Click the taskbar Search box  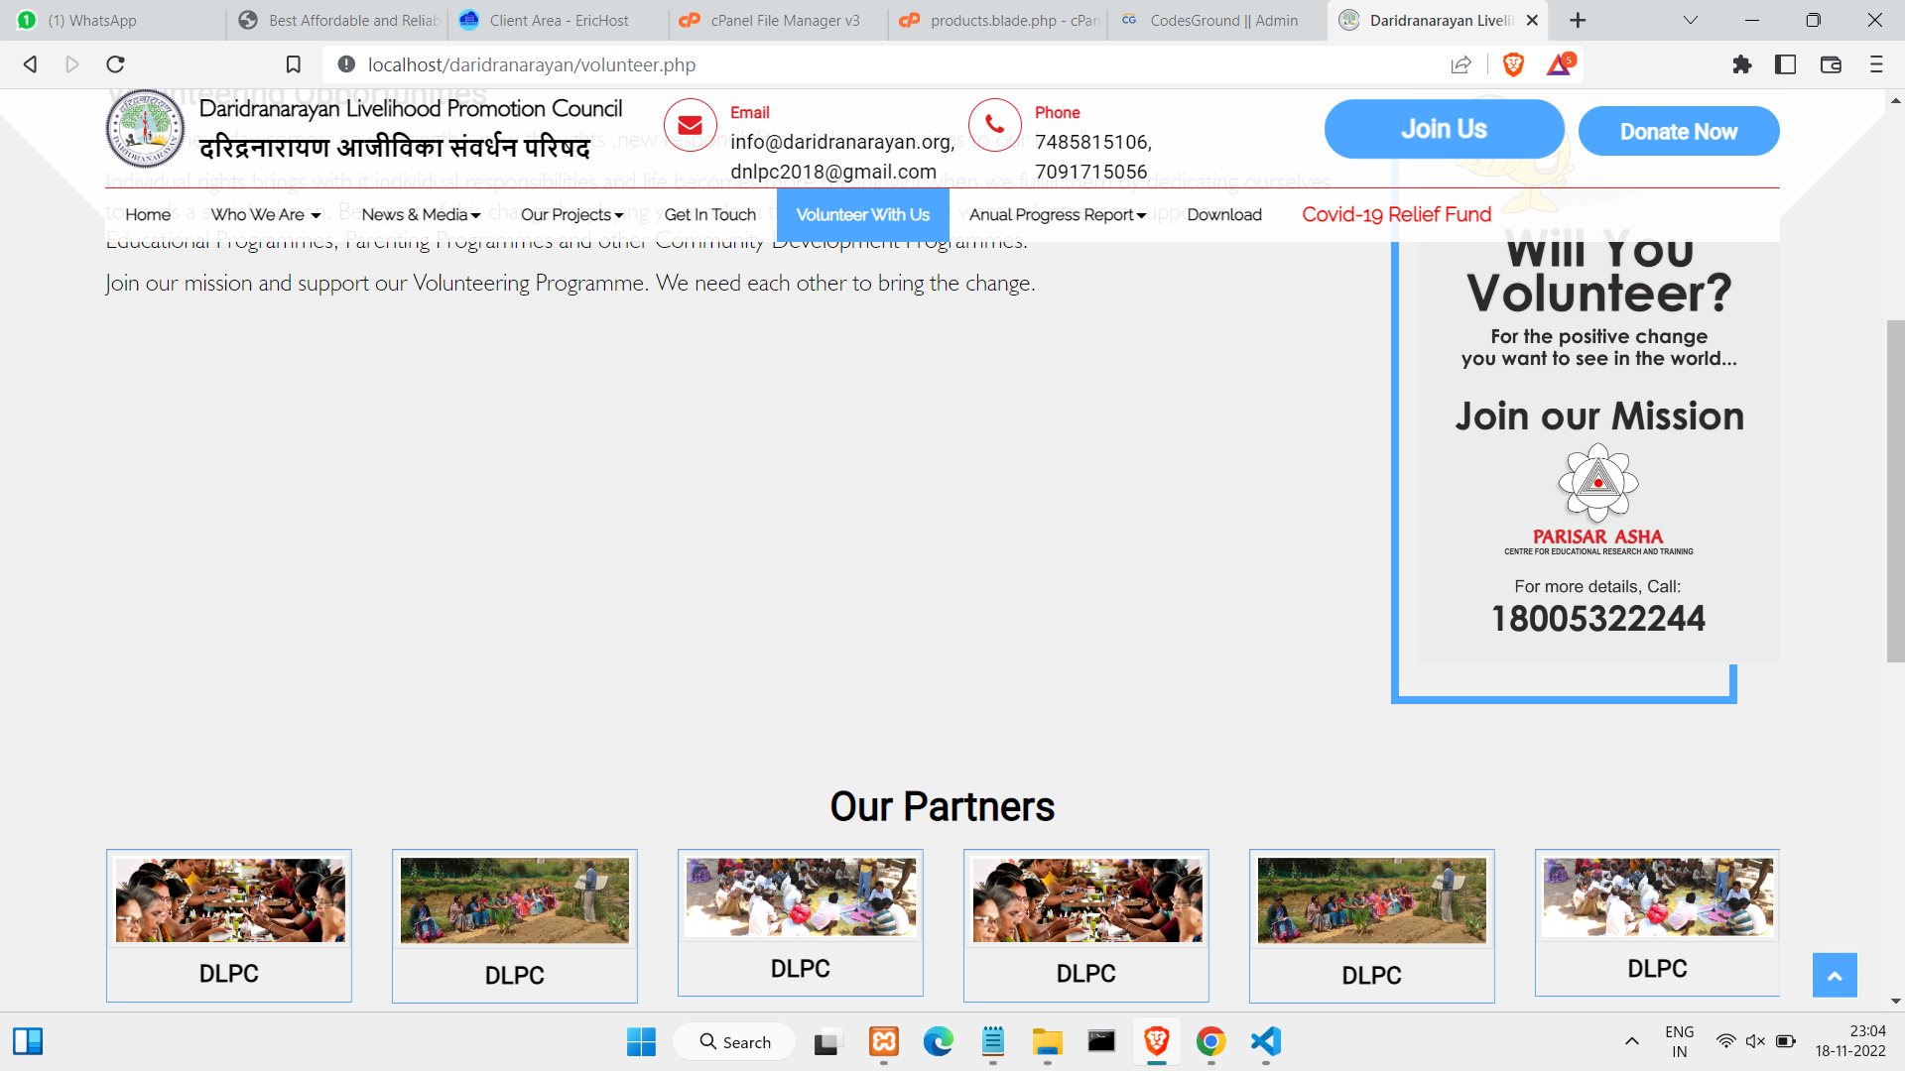734,1042
